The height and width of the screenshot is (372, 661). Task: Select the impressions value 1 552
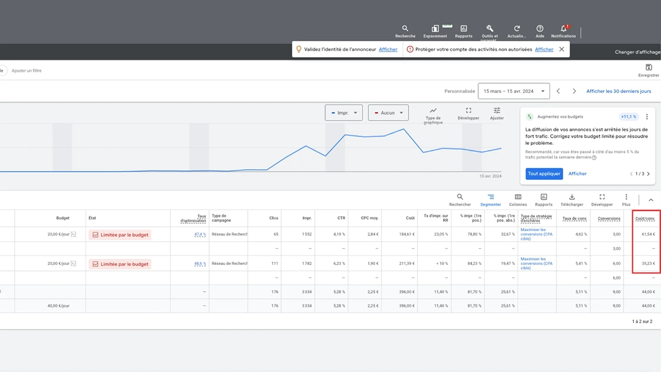(x=307, y=234)
